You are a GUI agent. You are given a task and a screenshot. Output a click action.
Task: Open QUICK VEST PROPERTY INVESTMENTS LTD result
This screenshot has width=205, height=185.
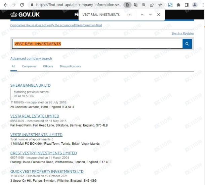coord(47,172)
